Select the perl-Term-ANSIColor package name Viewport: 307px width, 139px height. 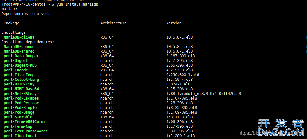tap(24, 121)
